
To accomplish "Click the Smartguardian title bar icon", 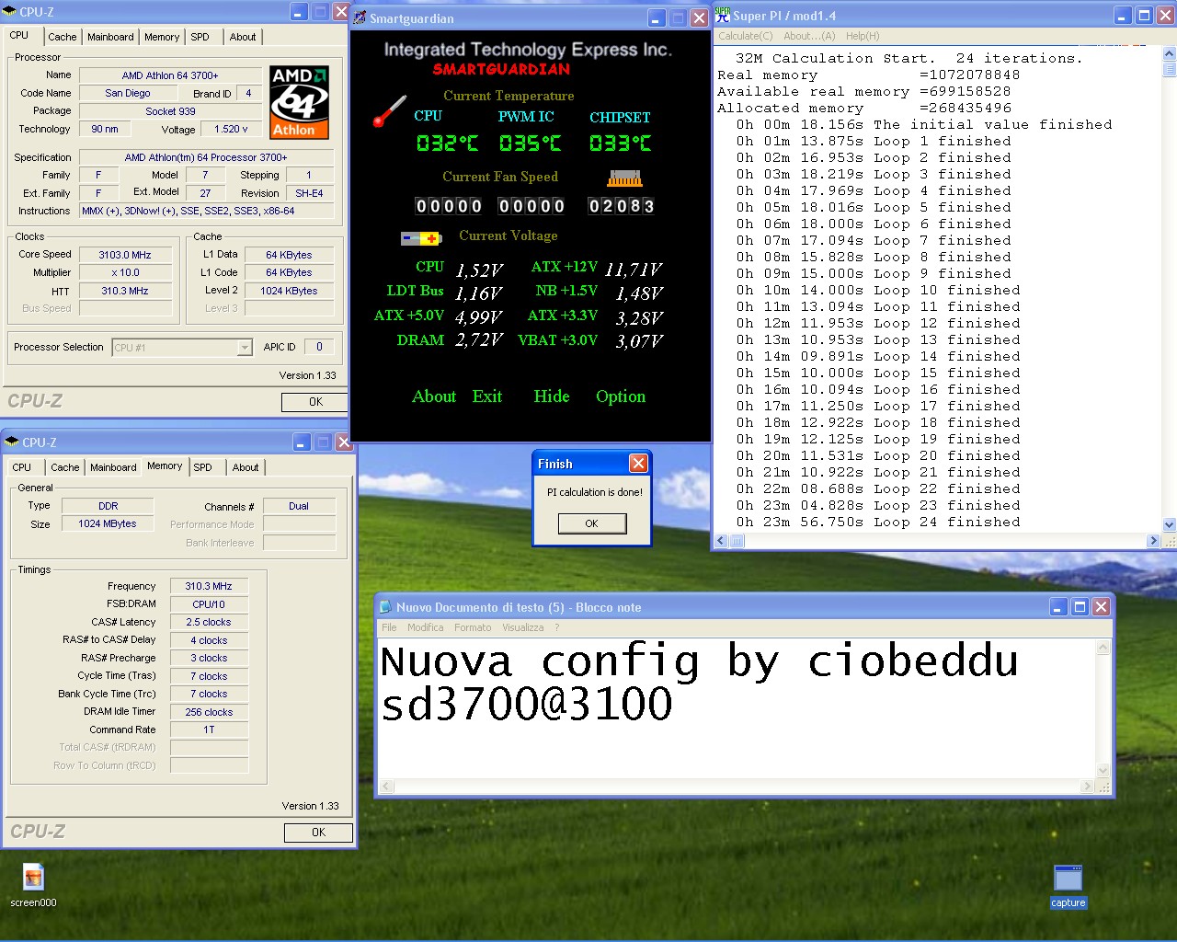I will (x=360, y=17).
